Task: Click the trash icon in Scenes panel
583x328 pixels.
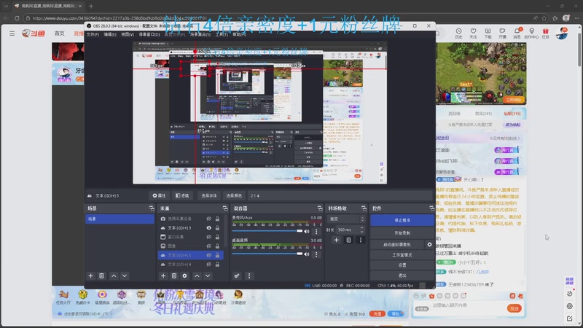Action: click(x=101, y=276)
